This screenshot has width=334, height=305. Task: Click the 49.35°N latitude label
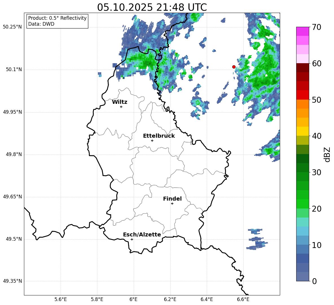[x=12, y=281]
